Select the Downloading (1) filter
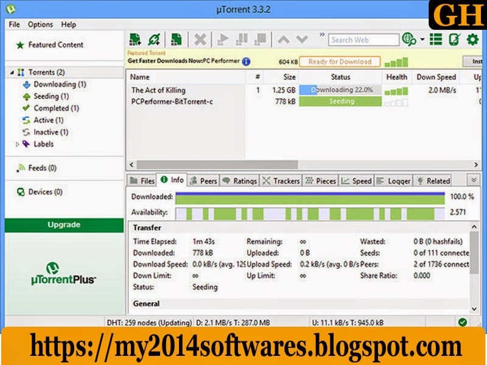The width and height of the screenshot is (487, 365). [60, 85]
